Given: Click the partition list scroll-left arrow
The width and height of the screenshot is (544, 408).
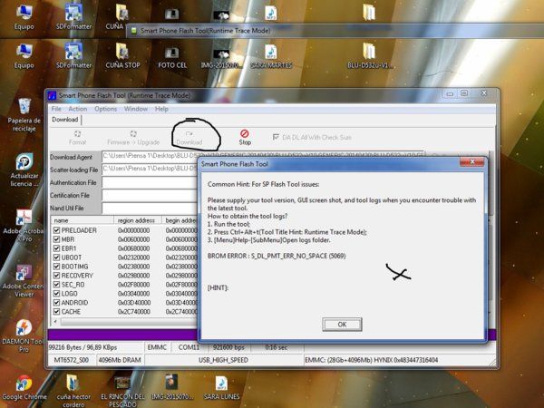Looking at the screenshot, I should pyautogui.click(x=55, y=322).
